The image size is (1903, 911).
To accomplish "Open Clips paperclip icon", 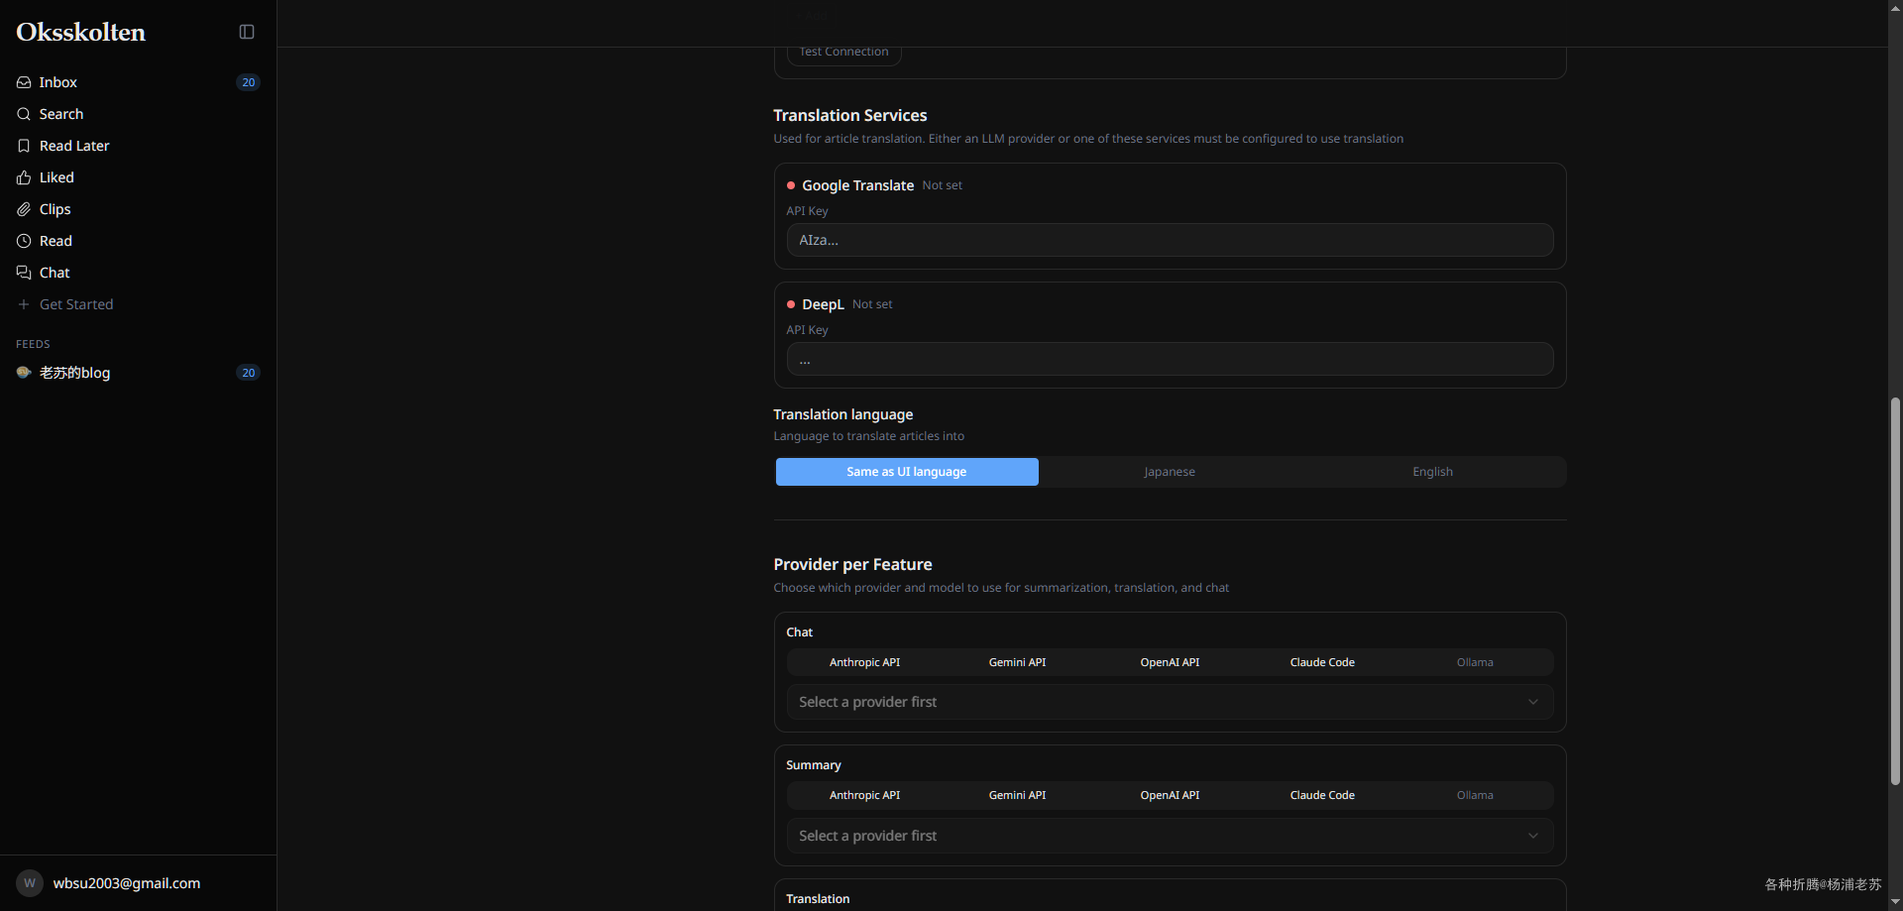I will click(24, 209).
